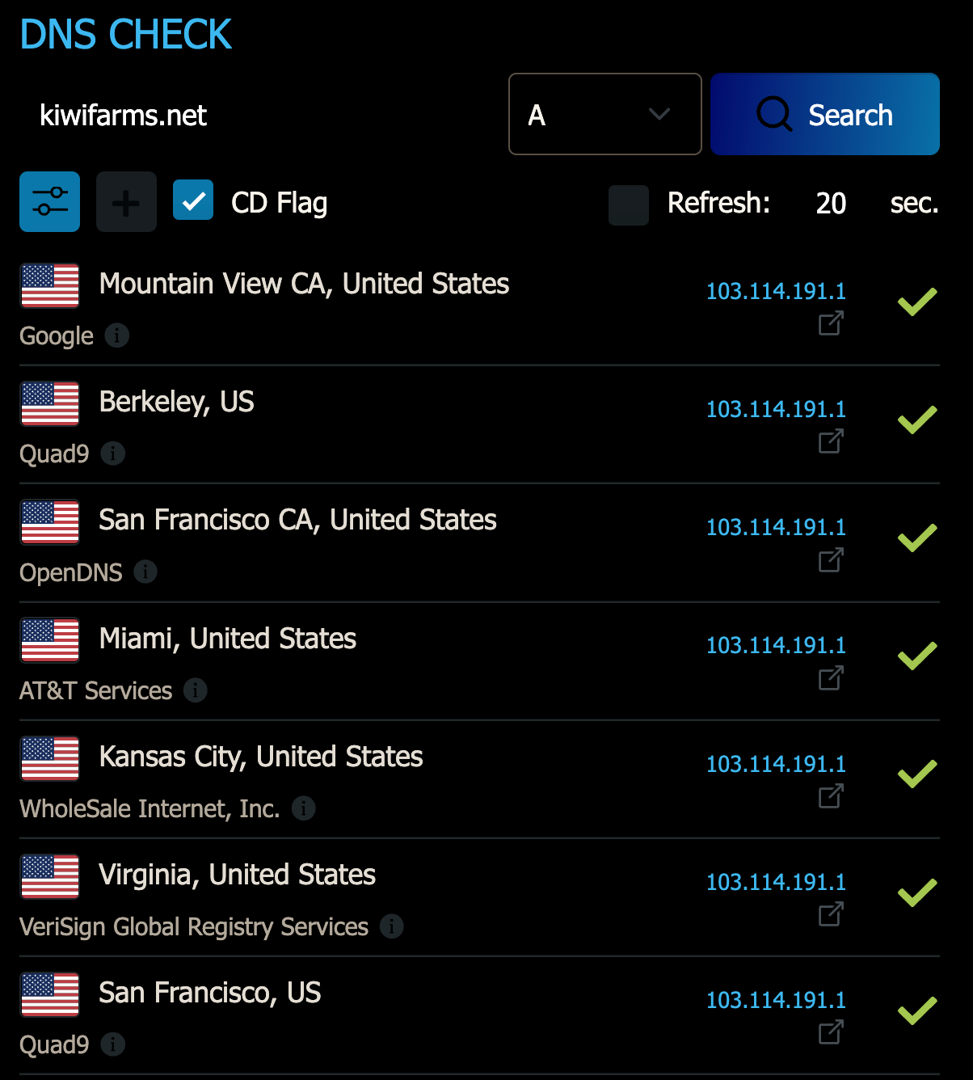The image size is (973, 1080).
Task: Open the filter settings sliders icon
Action: [x=49, y=202]
